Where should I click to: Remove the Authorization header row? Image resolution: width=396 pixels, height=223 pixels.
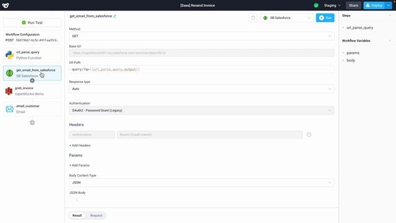click(309, 134)
